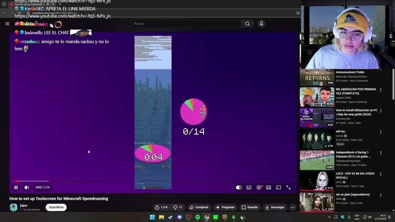The image size is (395, 222).
Task: Turn on subtitles with the captions icon
Action: pos(249,187)
